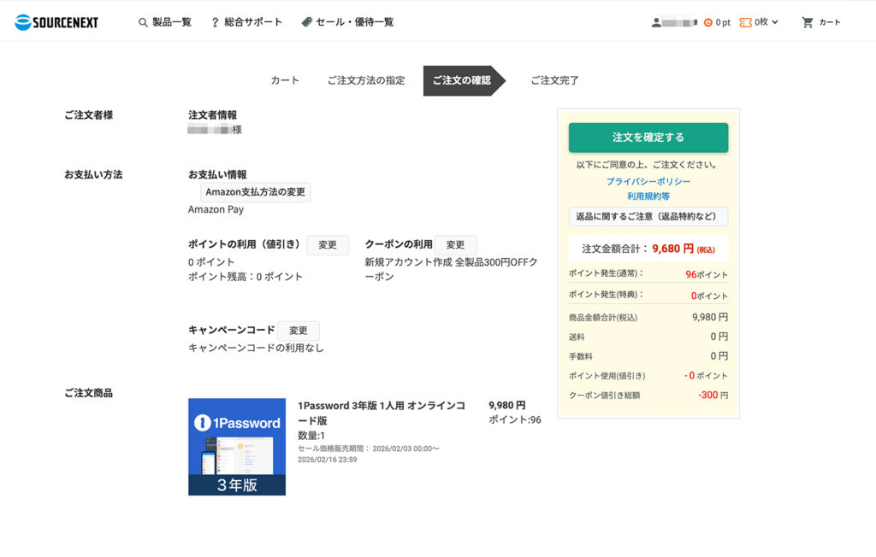Expand the coupon count dropdown chevron
This screenshot has height=557, width=876.
click(775, 22)
